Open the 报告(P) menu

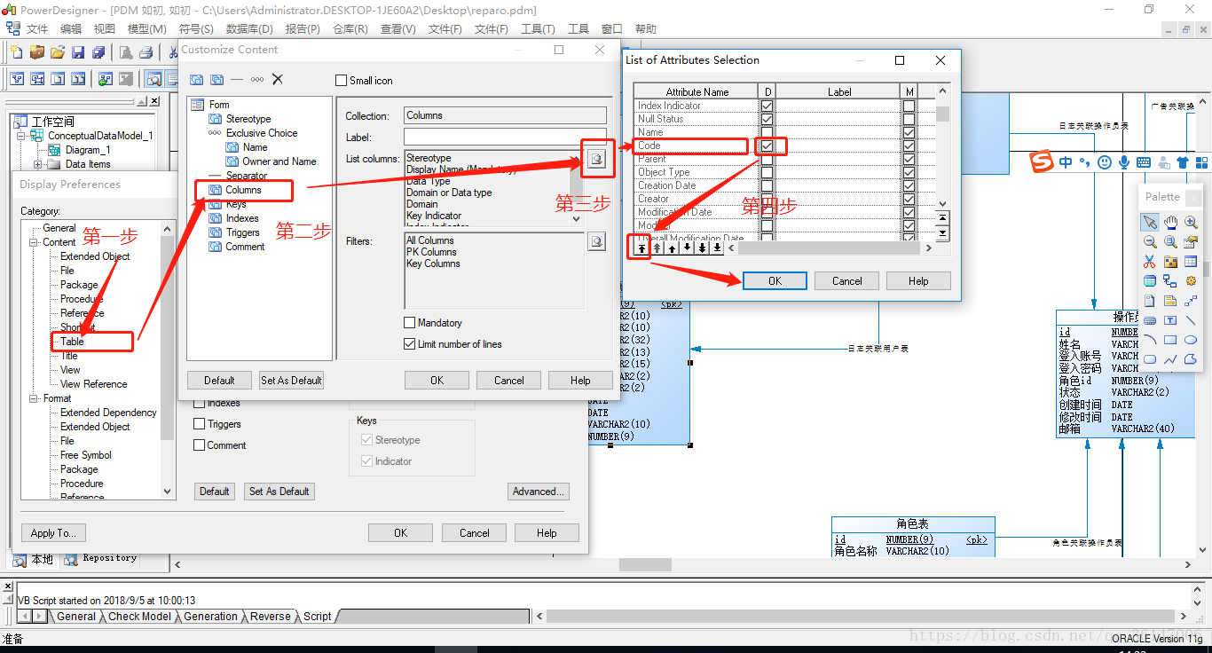(303, 29)
